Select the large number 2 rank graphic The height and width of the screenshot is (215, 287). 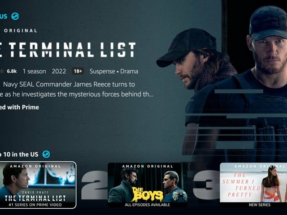[x=94, y=185]
